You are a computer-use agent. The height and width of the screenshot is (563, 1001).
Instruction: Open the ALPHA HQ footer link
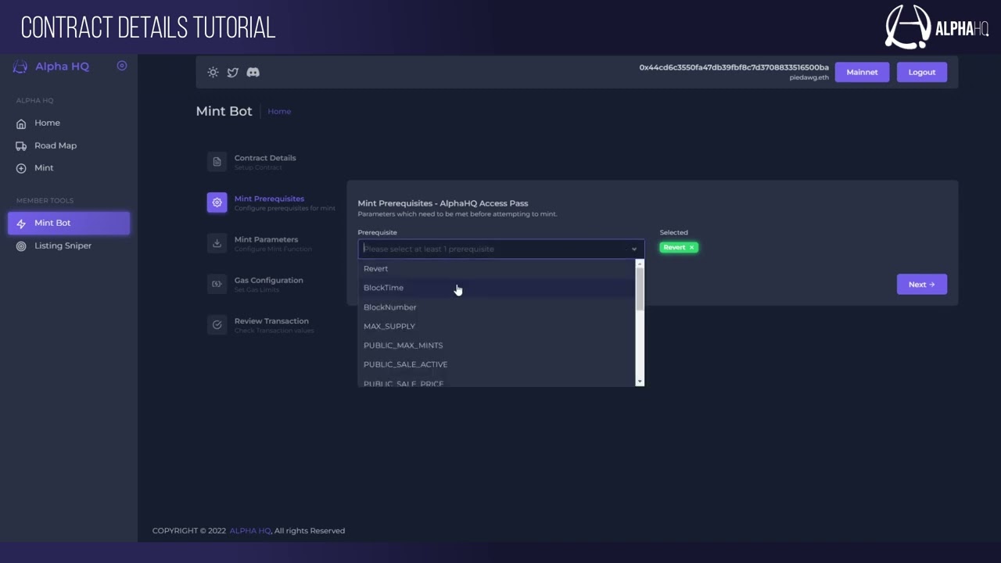click(x=250, y=531)
